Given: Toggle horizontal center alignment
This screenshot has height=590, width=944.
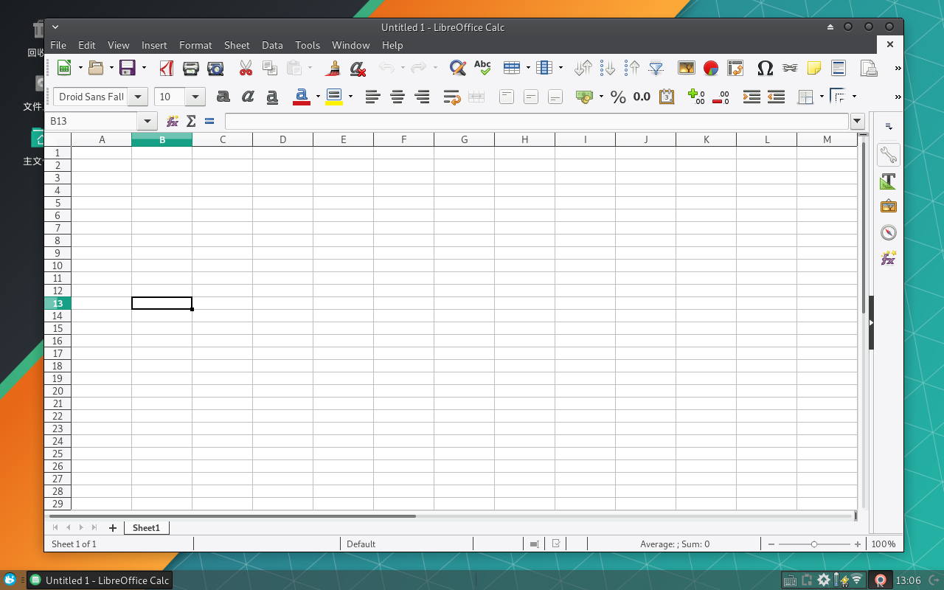Looking at the screenshot, I should (398, 97).
